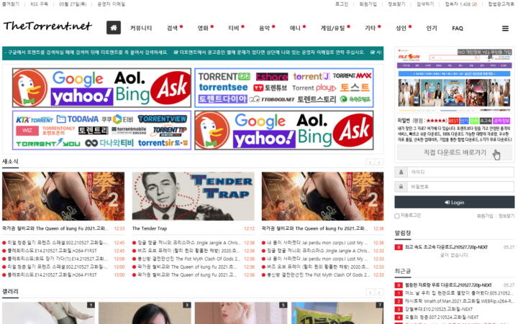
Task: Open the 기타 menu
Action: 370,28
